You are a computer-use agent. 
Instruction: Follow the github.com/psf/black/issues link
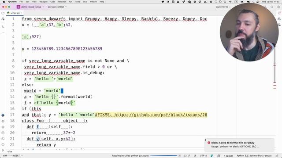tap(161, 115)
